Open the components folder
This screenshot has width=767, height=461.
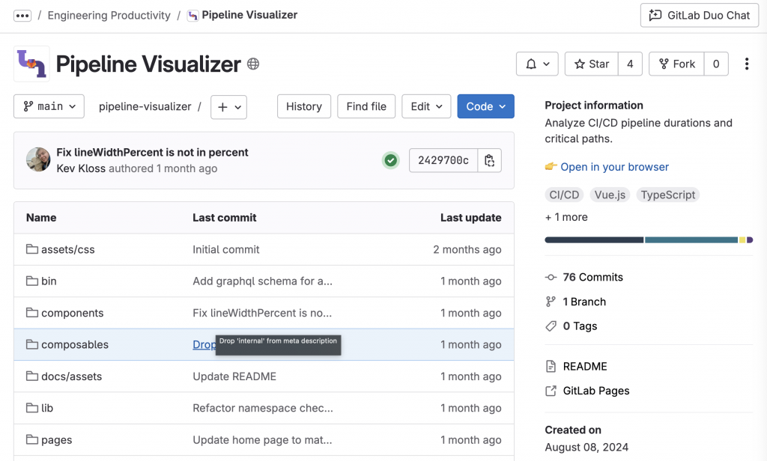[x=73, y=313]
